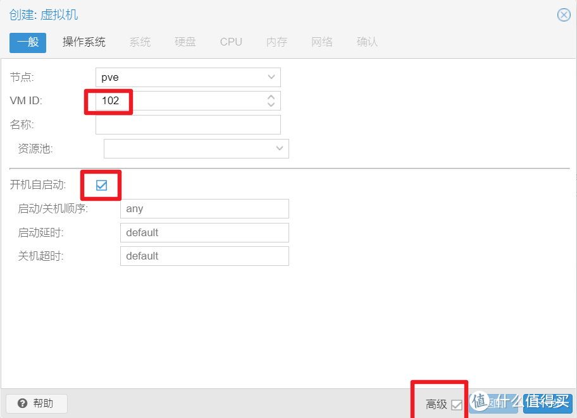Switch to the 操作系统 tab
The image size is (577, 418).
[x=84, y=42]
